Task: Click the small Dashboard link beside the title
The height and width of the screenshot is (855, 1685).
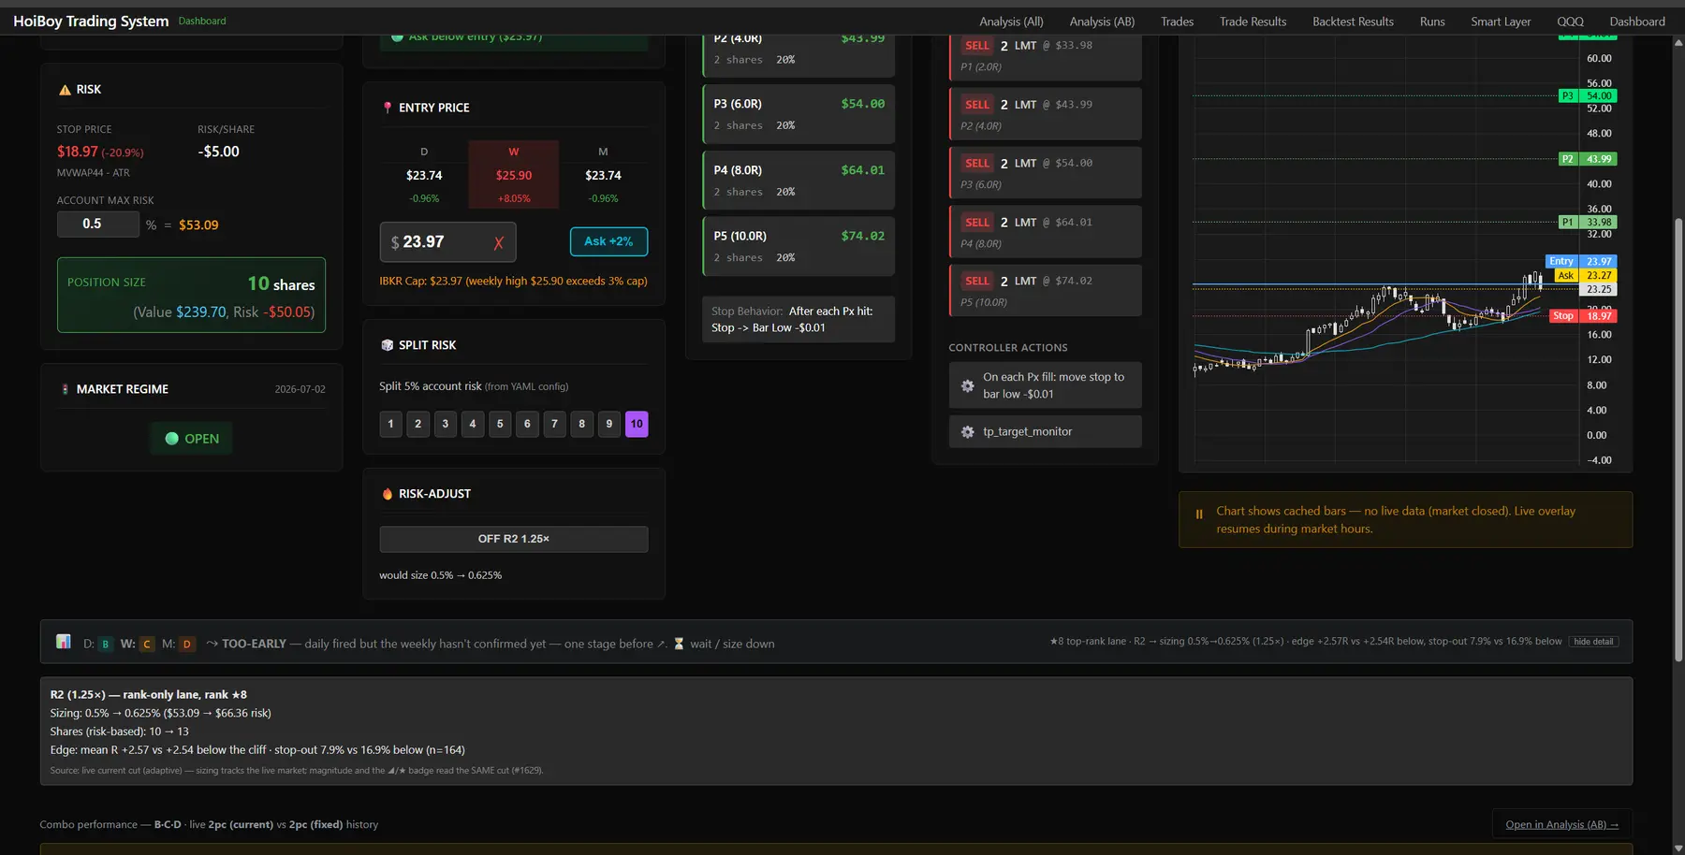Action: 202,21
